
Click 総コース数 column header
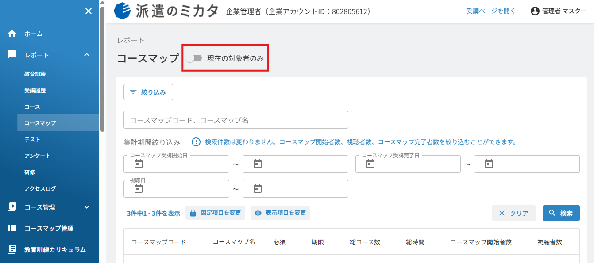(x=365, y=242)
